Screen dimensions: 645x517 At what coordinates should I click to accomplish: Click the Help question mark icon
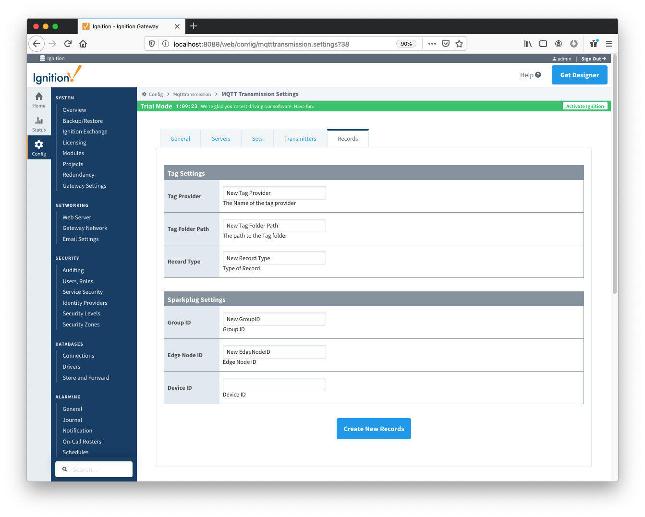(x=538, y=75)
